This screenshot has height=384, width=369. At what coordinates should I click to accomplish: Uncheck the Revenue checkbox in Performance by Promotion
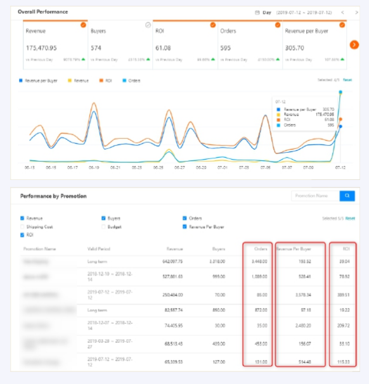(22, 218)
